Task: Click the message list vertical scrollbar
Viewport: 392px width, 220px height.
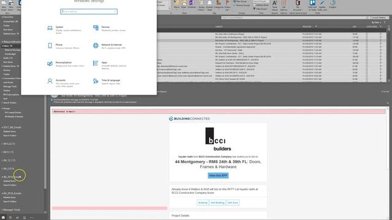Action: (389, 54)
